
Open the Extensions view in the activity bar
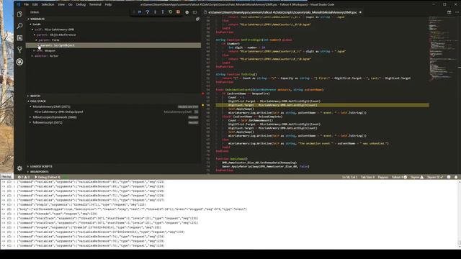[x=19, y=38]
